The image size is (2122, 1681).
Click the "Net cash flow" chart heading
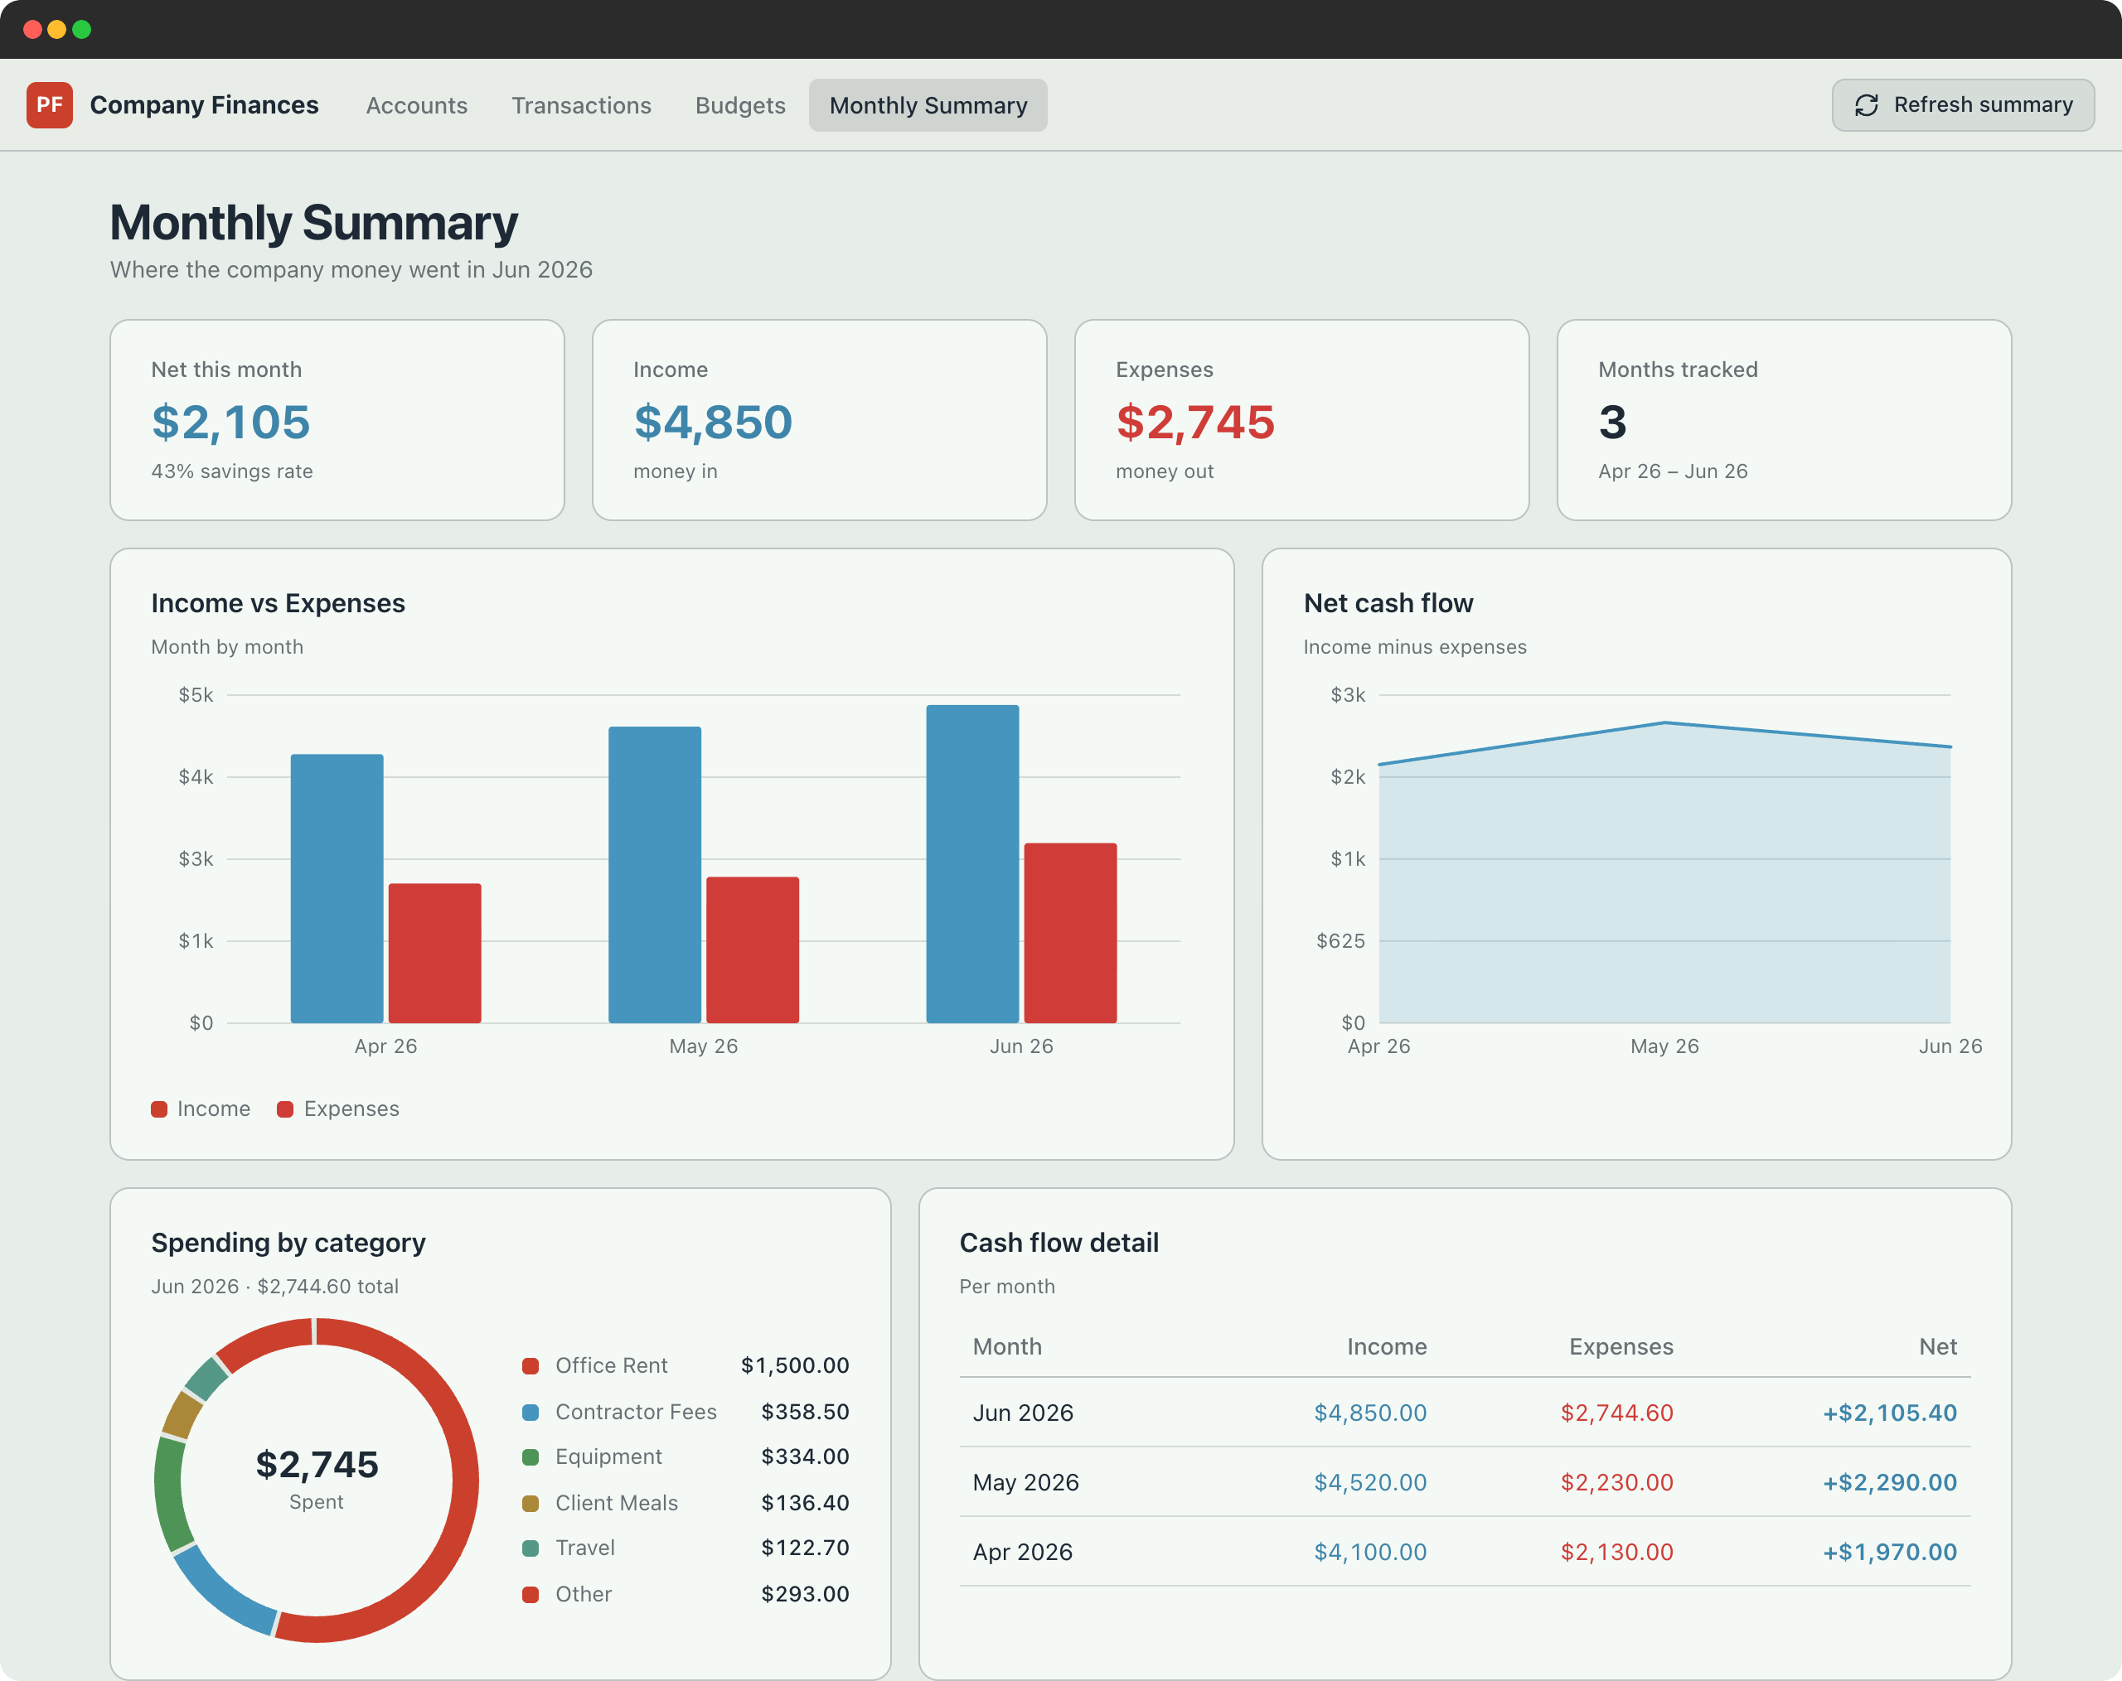[x=1388, y=604]
